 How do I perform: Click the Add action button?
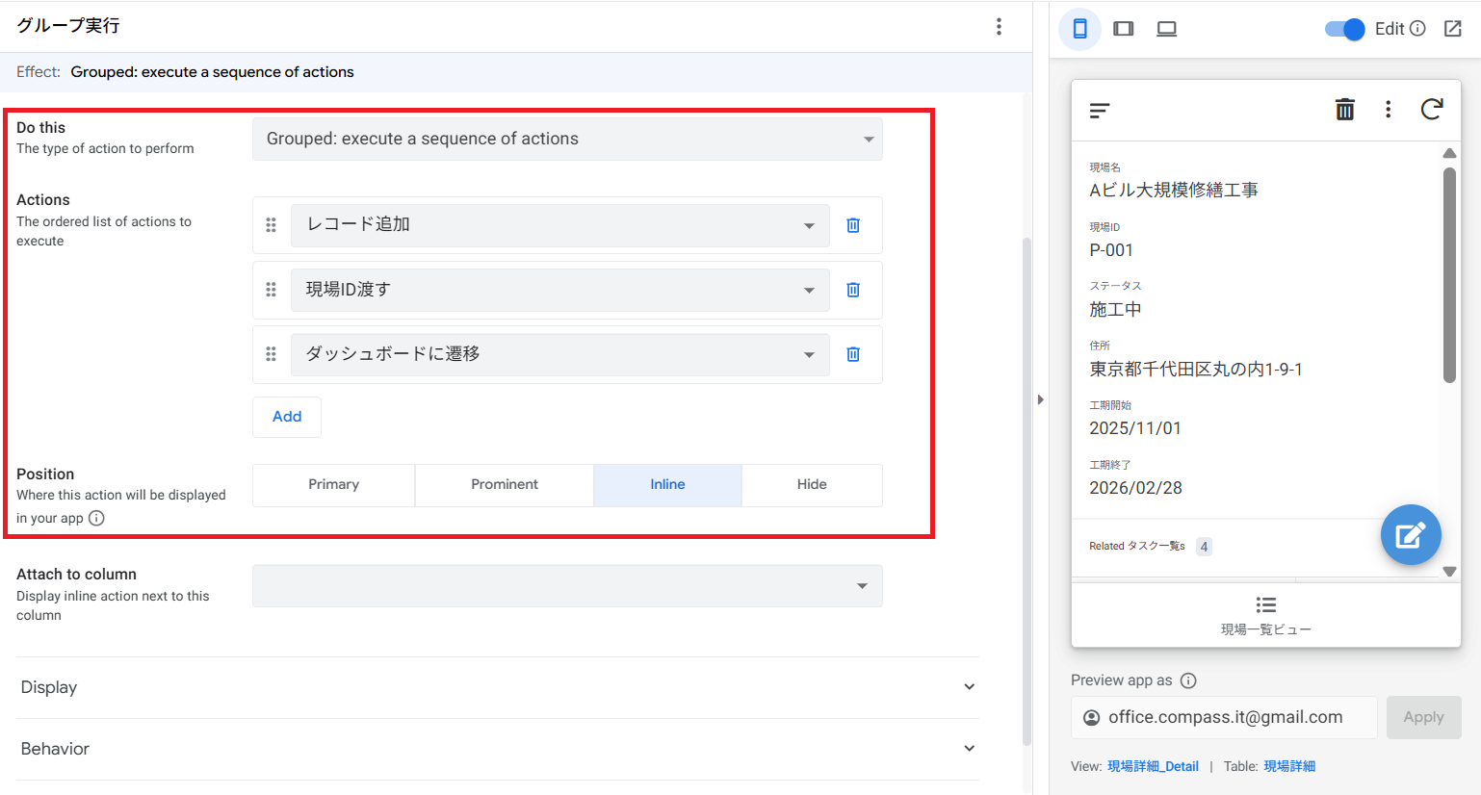point(287,417)
